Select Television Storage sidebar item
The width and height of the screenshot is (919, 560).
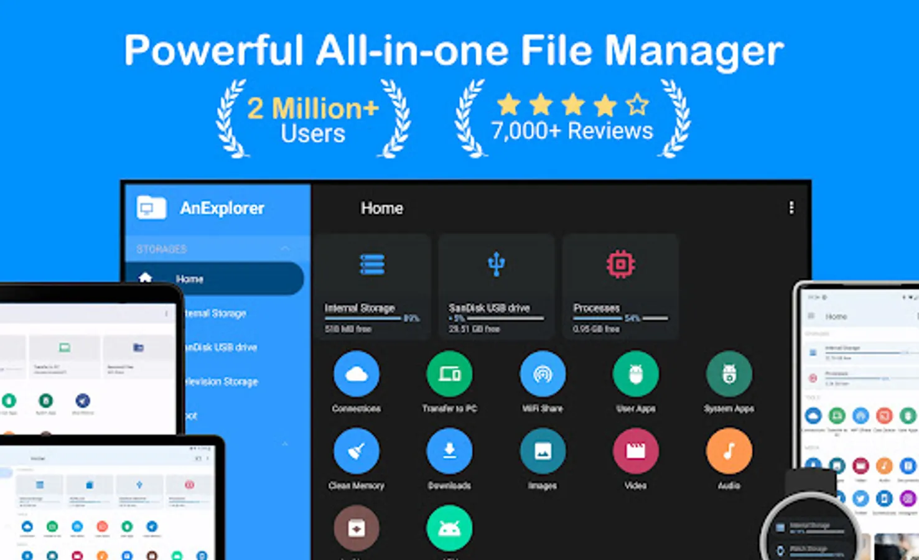222,381
